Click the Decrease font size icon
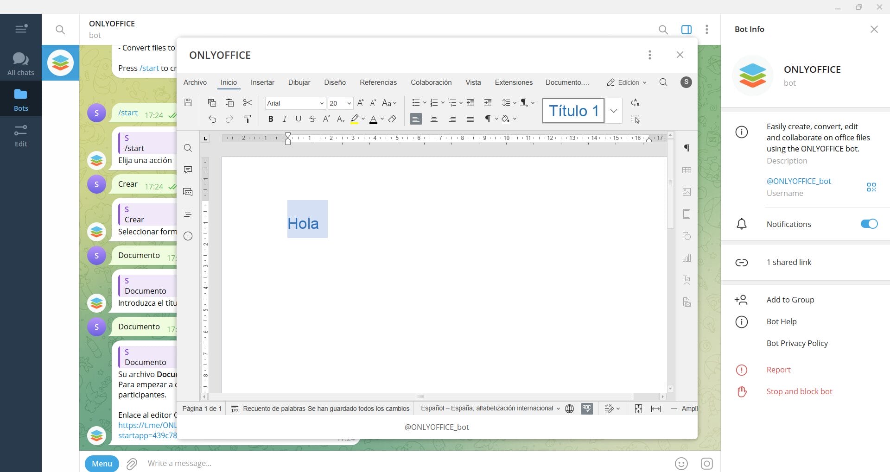The height and width of the screenshot is (472, 890). point(373,103)
